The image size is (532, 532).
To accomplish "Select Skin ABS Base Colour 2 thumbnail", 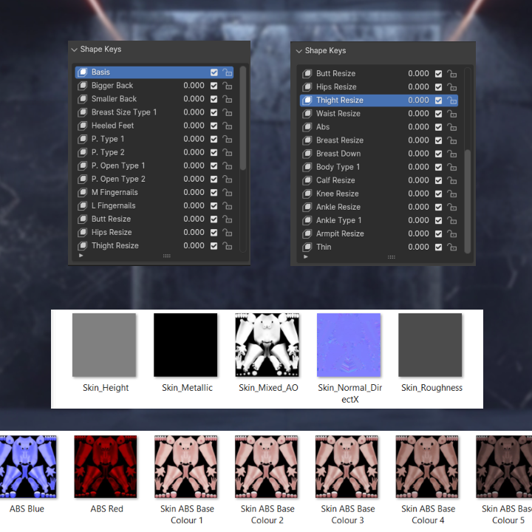I will point(266,467).
